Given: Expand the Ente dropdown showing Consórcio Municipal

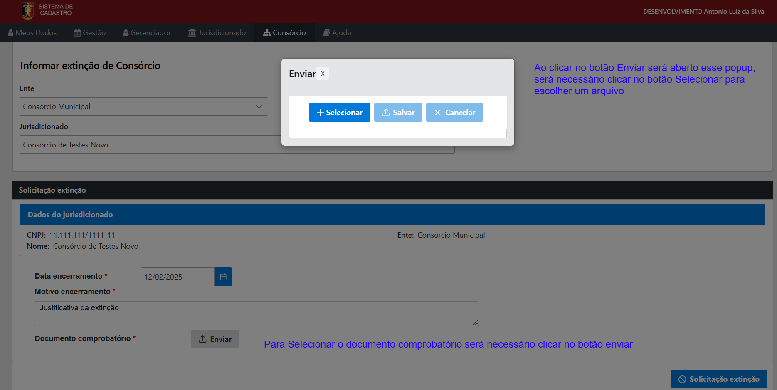Looking at the screenshot, I should tap(144, 106).
